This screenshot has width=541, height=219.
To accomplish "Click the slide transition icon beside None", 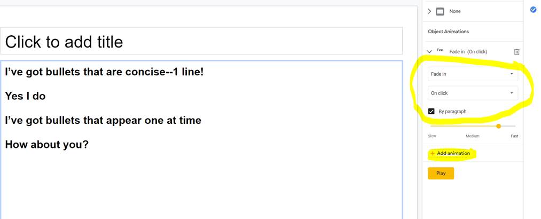I will [x=440, y=11].
